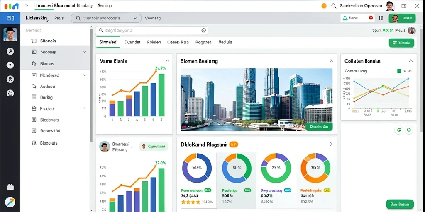This screenshot has height=212, width=425.
Task: Select the 35% donut chart
Action: click(x=315, y=168)
